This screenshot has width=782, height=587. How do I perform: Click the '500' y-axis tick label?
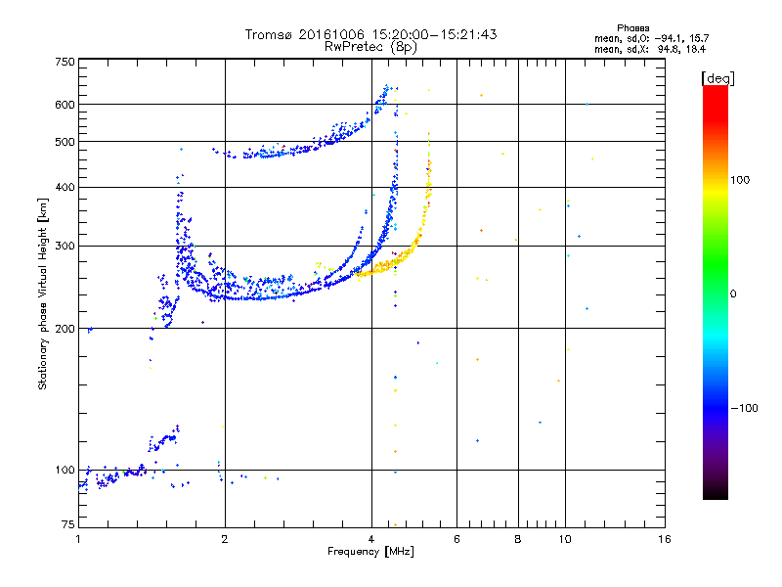click(x=65, y=142)
